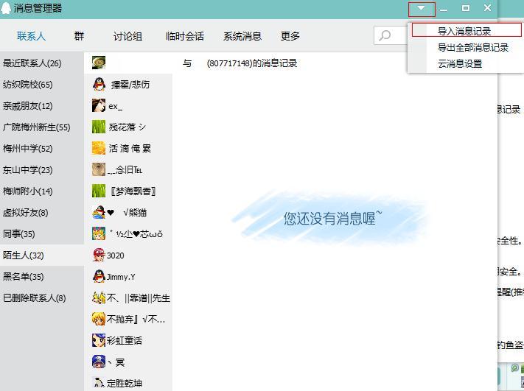Viewport: 524px width, 391px height.
Task: Expand the 更多 tab options
Action: 290,36
